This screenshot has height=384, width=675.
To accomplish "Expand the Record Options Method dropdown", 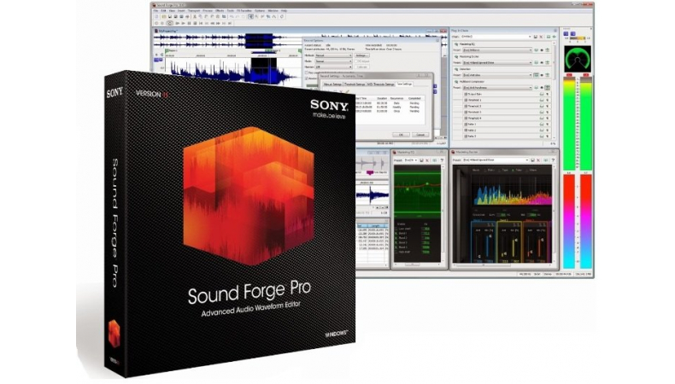I will [x=351, y=56].
